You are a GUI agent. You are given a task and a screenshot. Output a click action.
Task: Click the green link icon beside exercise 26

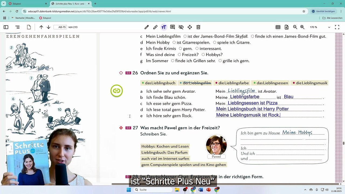pyautogui.click(x=117, y=91)
